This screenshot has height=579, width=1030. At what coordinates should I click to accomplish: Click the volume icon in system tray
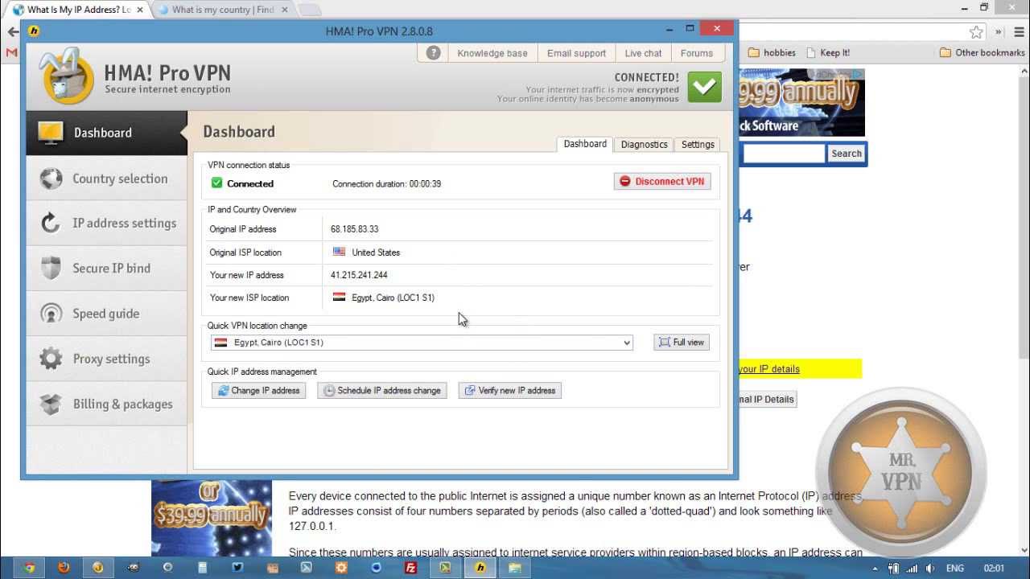pos(930,568)
